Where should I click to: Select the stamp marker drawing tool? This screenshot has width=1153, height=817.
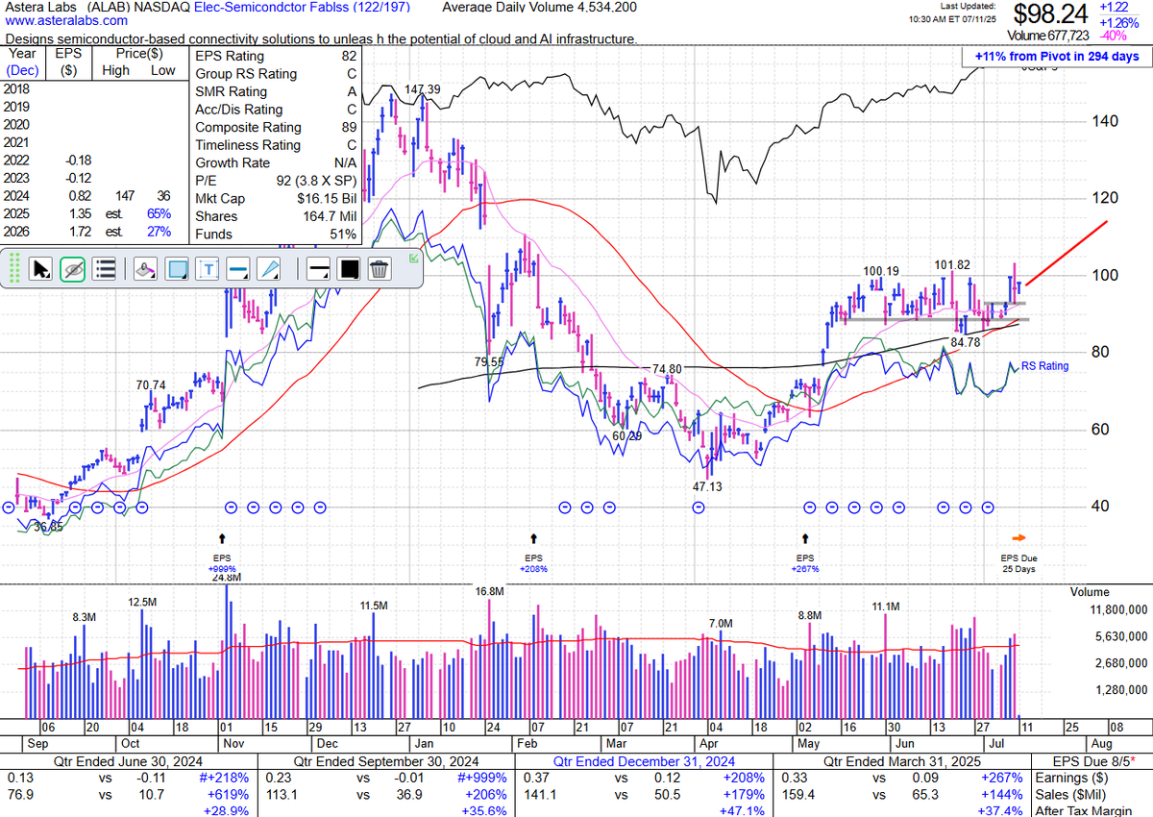pyautogui.click(x=144, y=269)
